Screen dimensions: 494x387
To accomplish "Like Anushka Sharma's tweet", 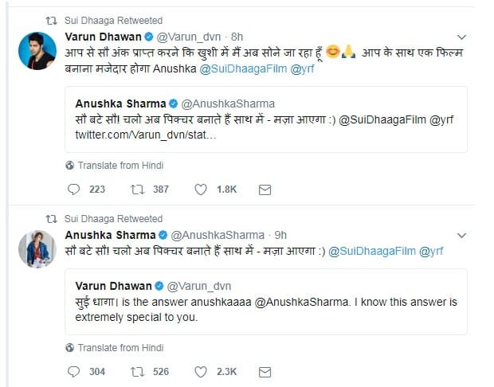I will 201,371.
